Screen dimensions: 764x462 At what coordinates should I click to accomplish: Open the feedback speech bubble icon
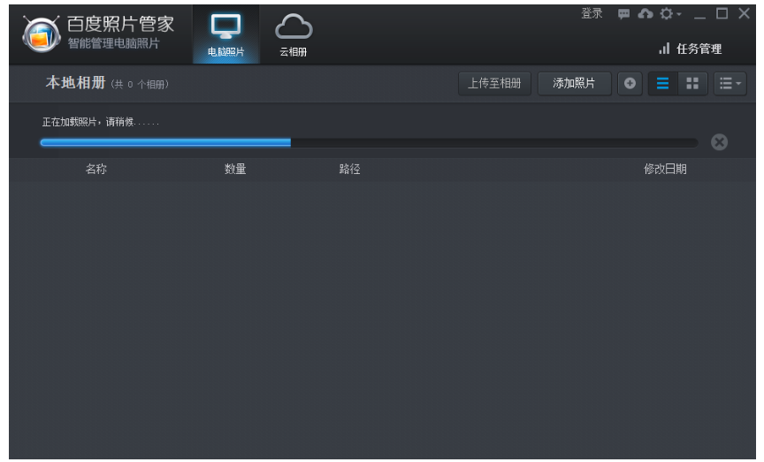[x=623, y=13]
